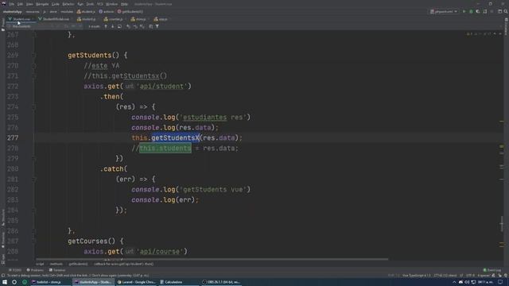509x286 pixels.
Task: Switch to OBS taskbar window
Action: point(221,282)
